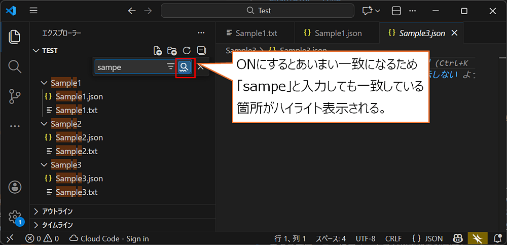507x245 pixels.
Task: Expand the タイムライン section
Action: [123, 225]
